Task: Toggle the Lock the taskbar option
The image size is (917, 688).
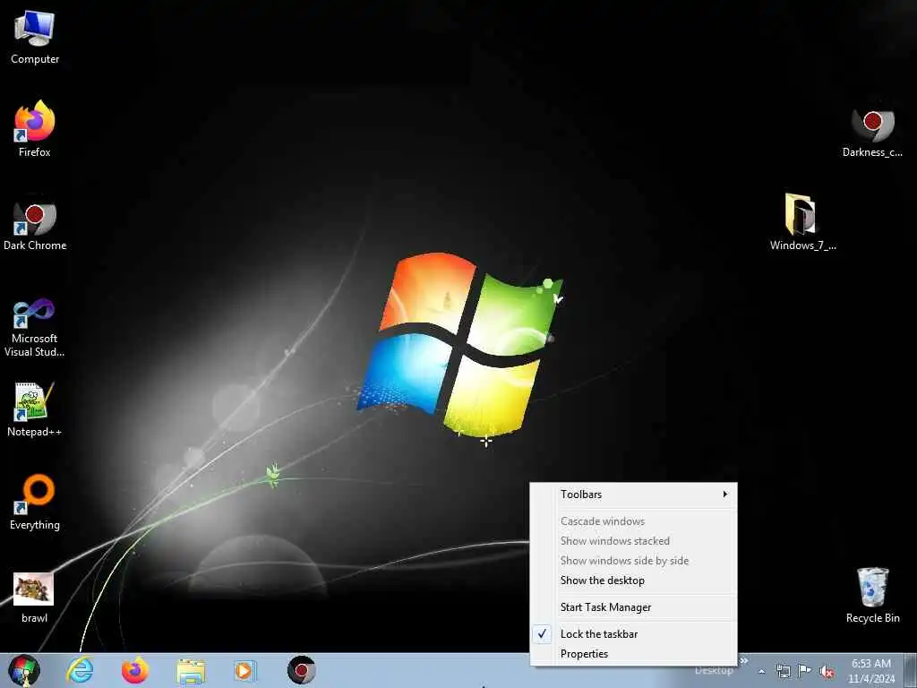Action: pos(633,634)
